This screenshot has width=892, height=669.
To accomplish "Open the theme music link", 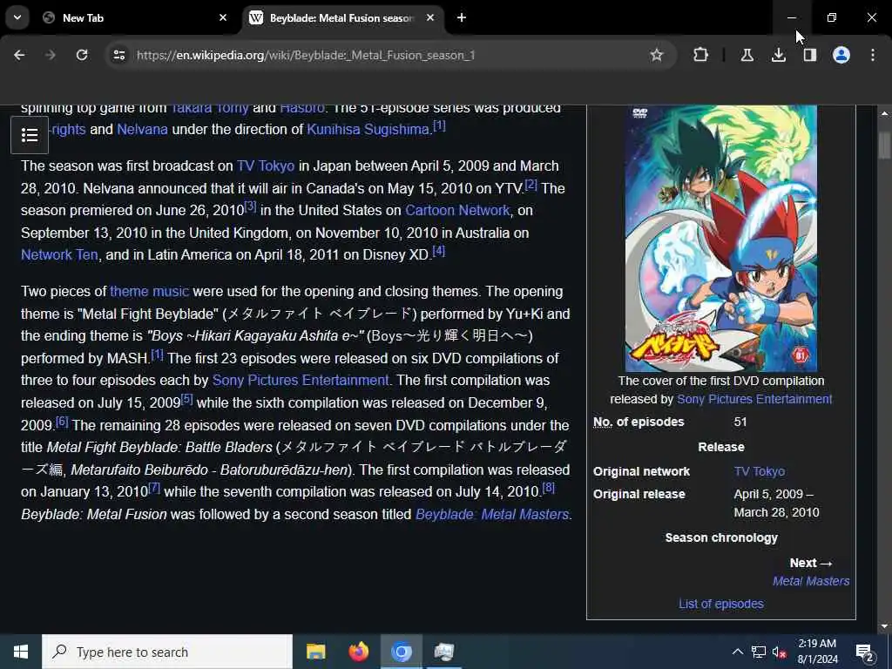I will [x=149, y=291].
